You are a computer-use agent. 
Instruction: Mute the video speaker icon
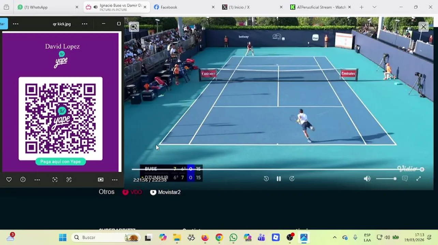(x=367, y=179)
